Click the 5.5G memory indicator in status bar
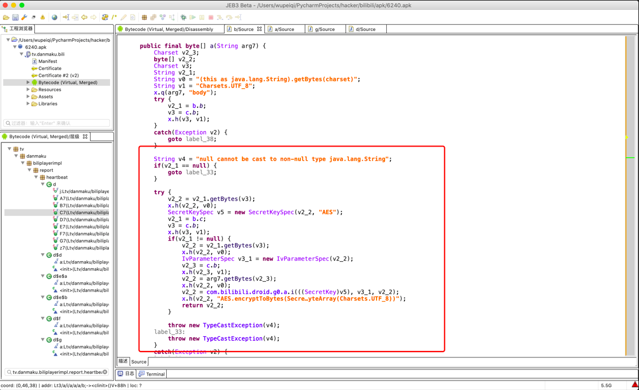639x390 pixels. [x=606, y=385]
